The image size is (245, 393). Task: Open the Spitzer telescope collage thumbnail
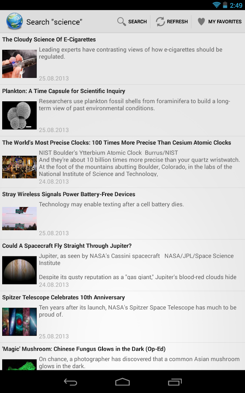[x=19, y=322]
